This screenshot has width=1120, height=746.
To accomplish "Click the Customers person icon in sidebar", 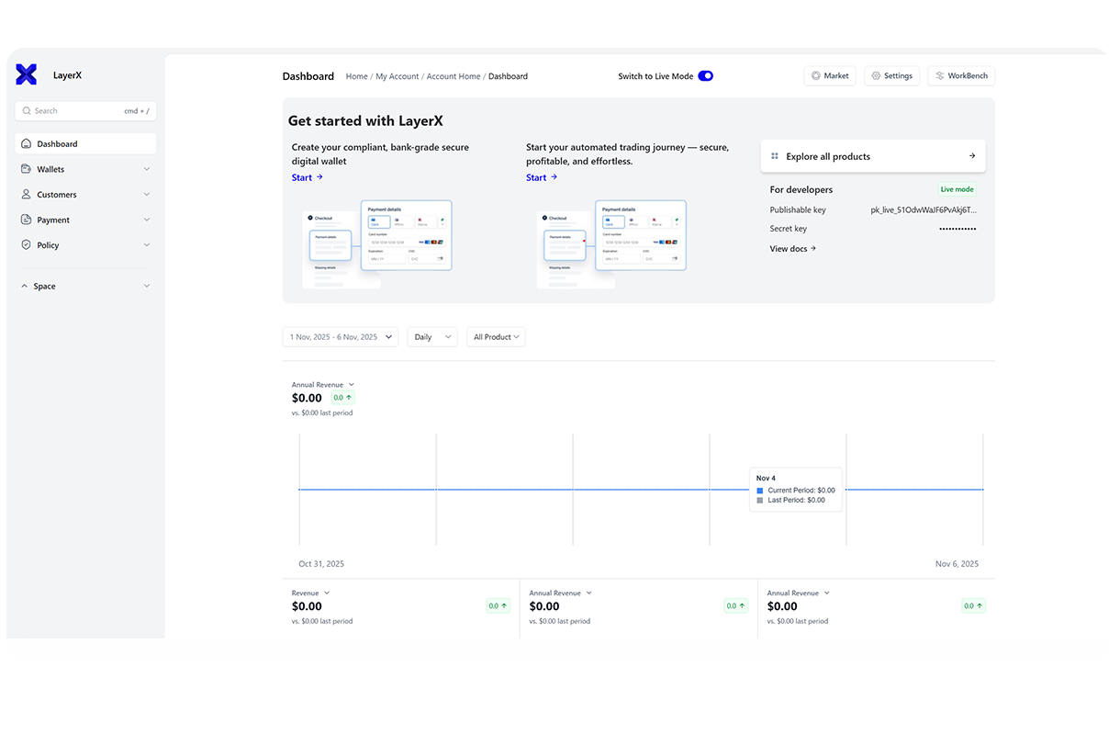I will tap(27, 195).
